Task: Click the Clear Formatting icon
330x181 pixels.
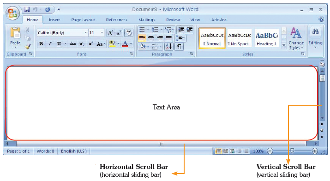Action: 129,33
